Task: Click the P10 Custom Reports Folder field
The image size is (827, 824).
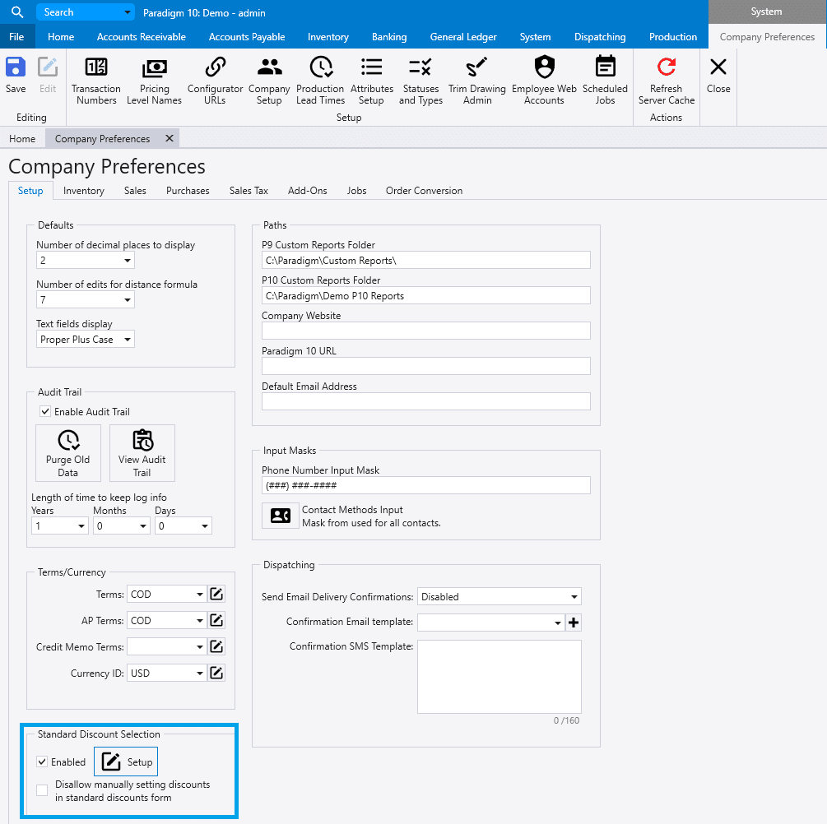Action: (426, 296)
